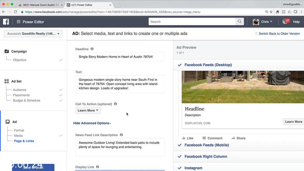Click the Ad Set grid icon

[6, 81]
